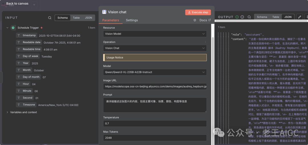Click the Vision chat node icon

104,12
